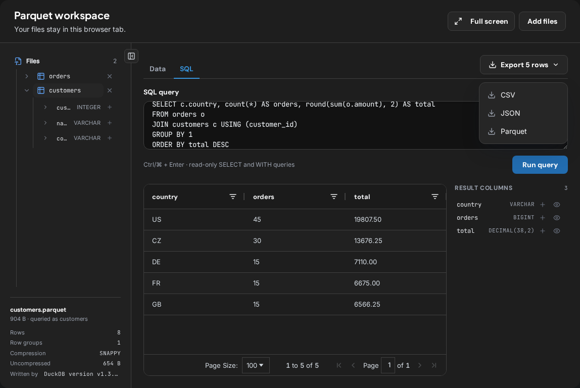The width and height of the screenshot is (580, 388).
Task: Remove the orders file with X
Action: [x=110, y=76]
